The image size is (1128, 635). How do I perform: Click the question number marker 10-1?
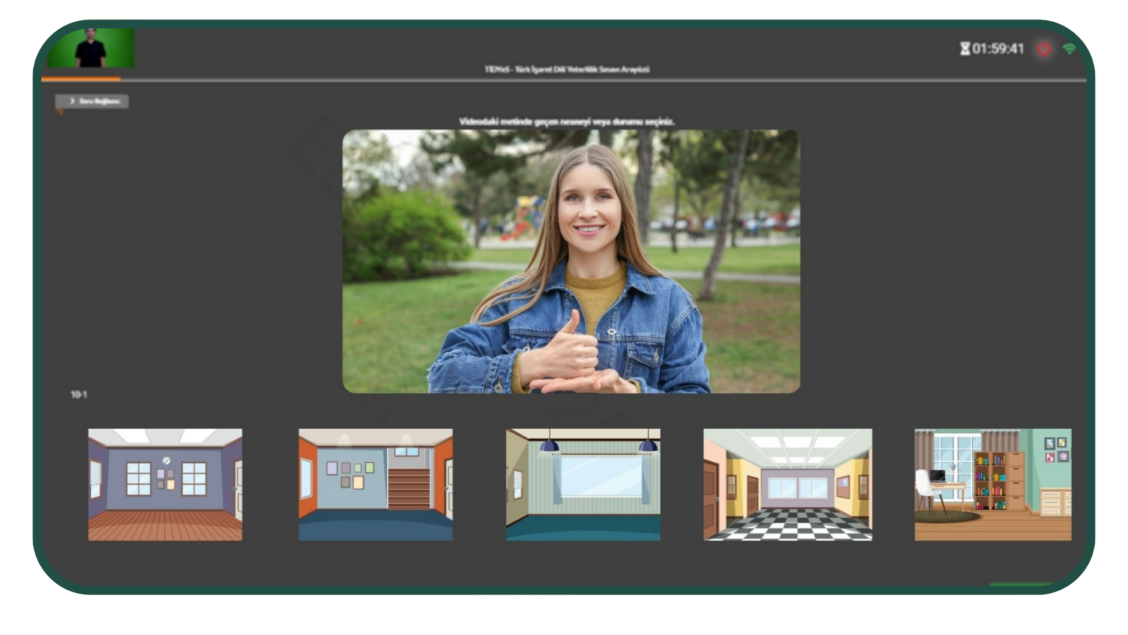click(x=79, y=395)
